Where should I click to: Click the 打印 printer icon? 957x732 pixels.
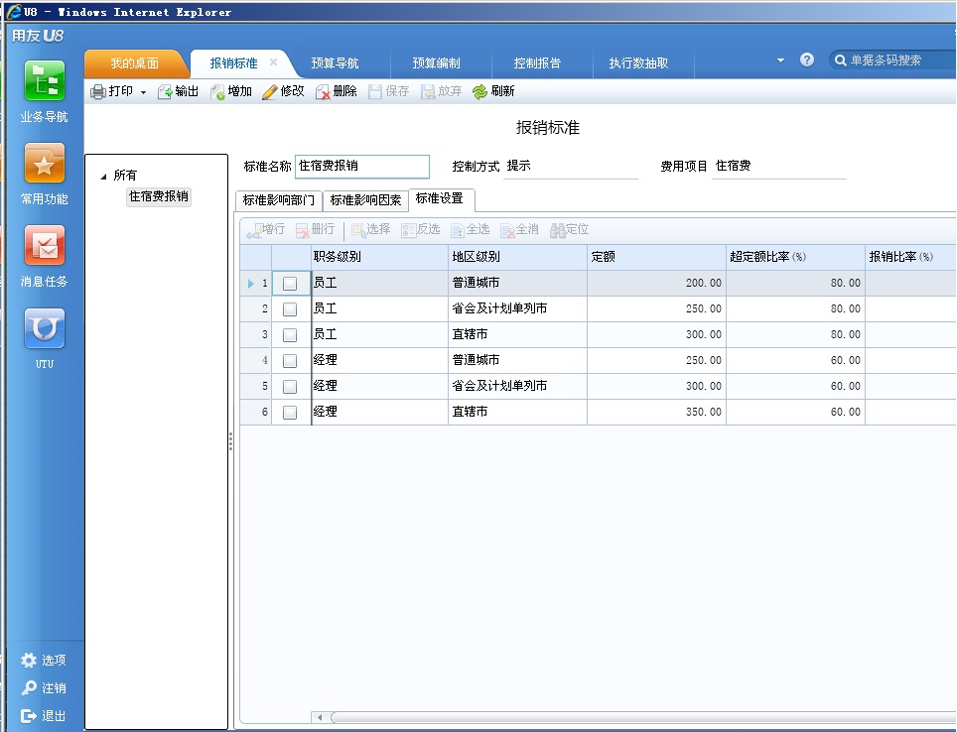click(x=97, y=91)
